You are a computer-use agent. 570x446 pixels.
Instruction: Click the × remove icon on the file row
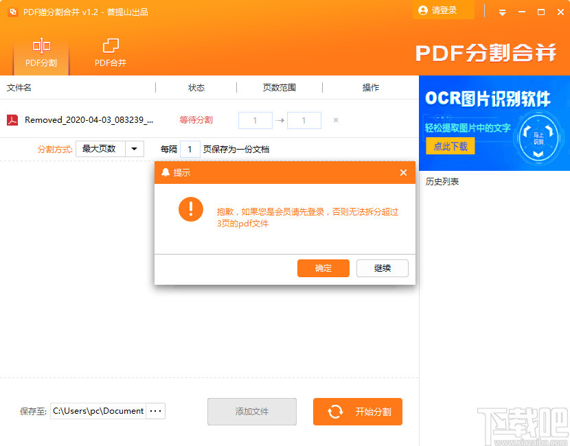click(335, 119)
